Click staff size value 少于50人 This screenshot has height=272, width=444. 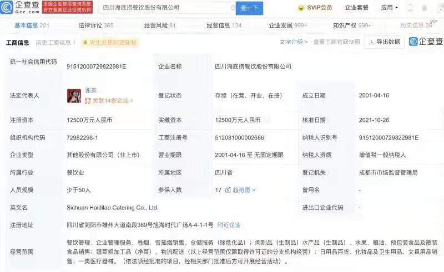[x=78, y=190]
